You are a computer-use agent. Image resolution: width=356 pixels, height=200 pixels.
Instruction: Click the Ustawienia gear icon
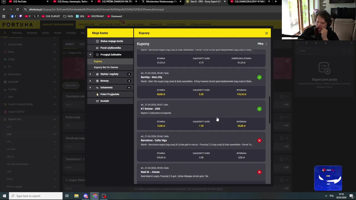97,87
